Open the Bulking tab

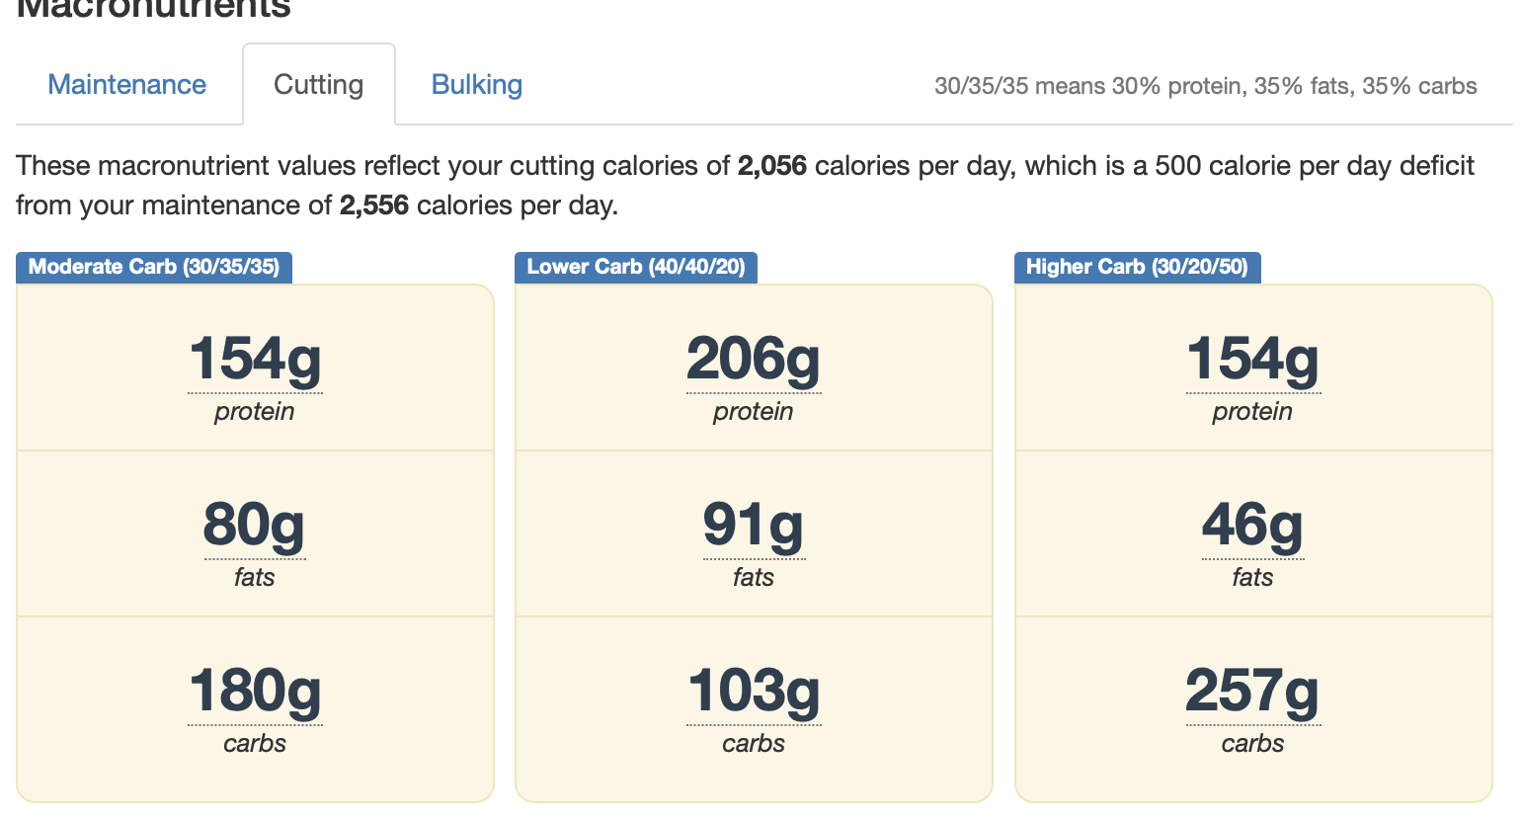477,85
